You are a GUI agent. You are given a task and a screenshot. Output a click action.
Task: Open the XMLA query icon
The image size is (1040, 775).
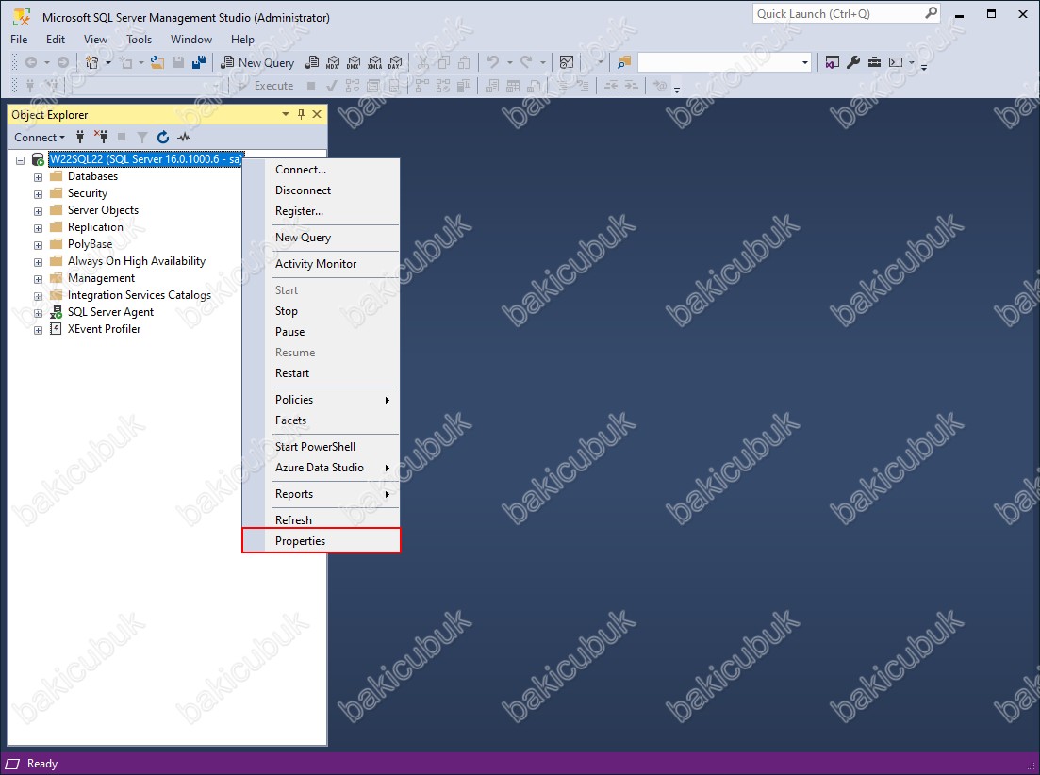[374, 62]
